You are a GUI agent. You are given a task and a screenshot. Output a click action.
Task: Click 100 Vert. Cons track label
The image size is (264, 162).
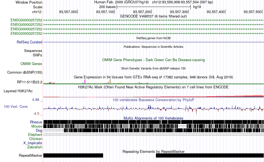(16, 107)
